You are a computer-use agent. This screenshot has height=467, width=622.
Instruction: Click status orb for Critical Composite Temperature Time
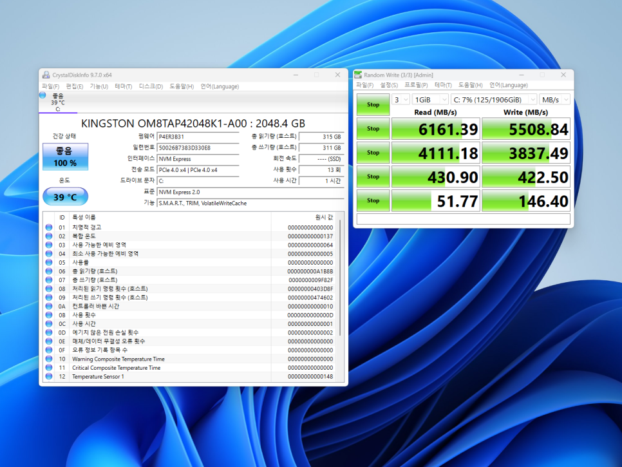click(49, 367)
